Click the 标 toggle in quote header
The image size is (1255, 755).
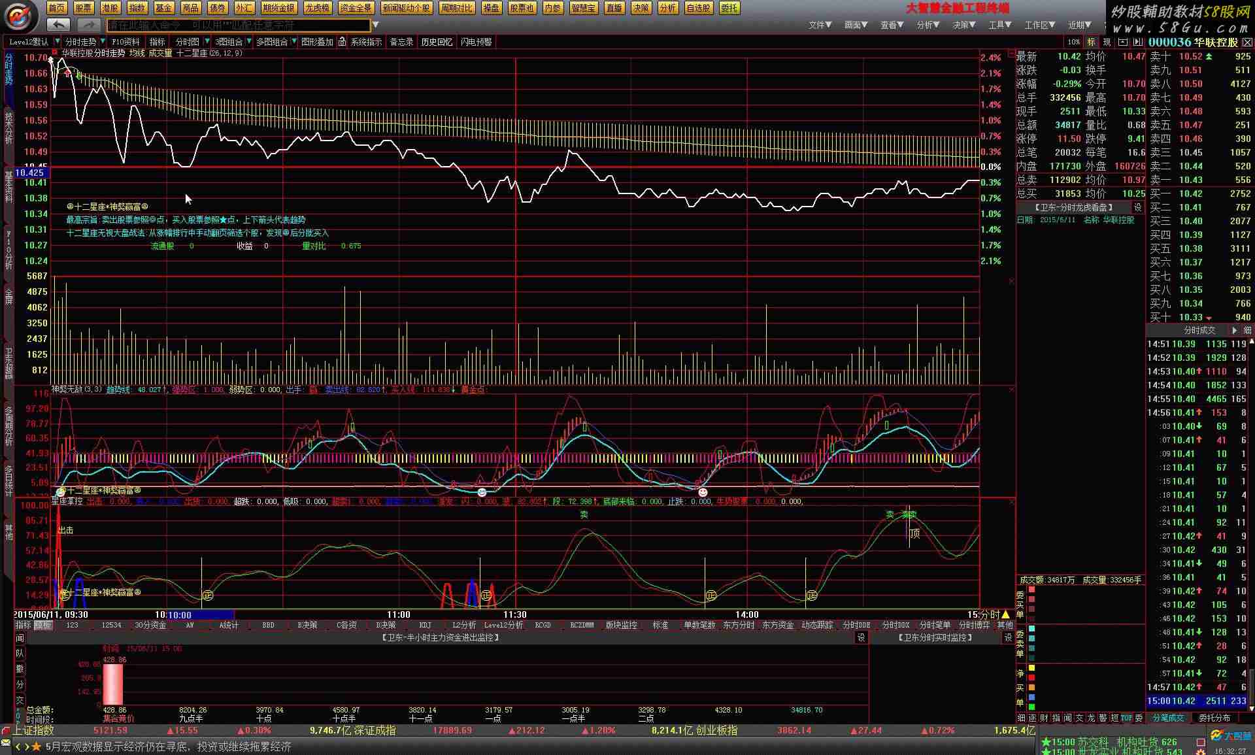pyautogui.click(x=1091, y=42)
